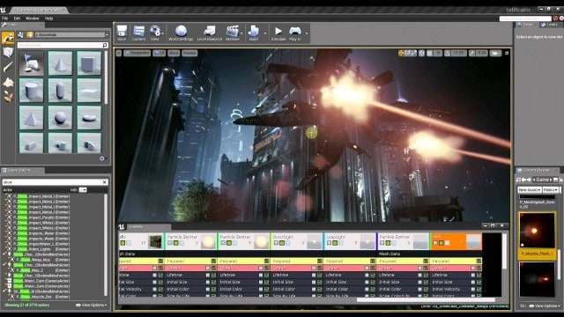Screen dimensions: 564x317
Task: Clear the Scene Outliner search with the X
Action: tap(105, 182)
